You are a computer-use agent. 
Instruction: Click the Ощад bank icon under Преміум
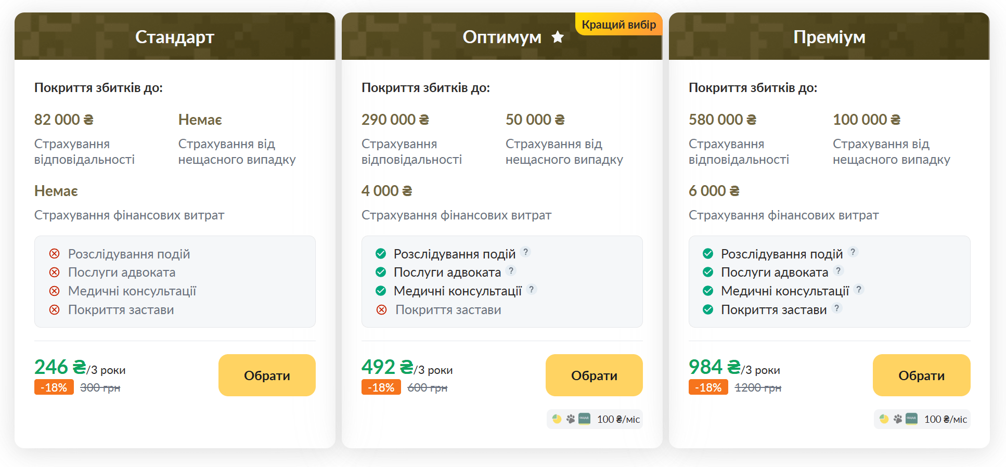click(911, 419)
